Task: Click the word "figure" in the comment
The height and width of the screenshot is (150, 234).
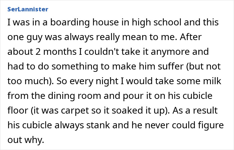Action: tap(189, 125)
